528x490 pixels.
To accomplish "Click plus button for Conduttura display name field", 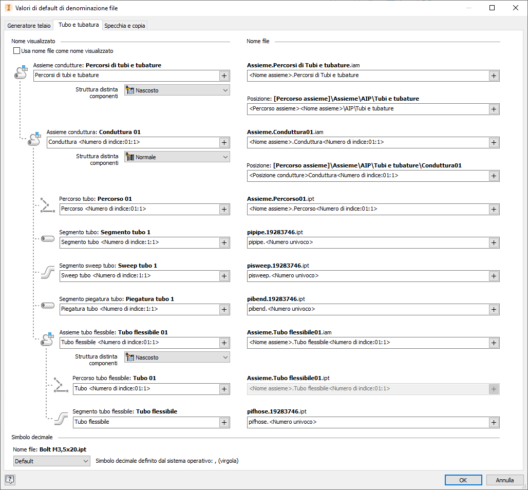I will click(x=224, y=142).
